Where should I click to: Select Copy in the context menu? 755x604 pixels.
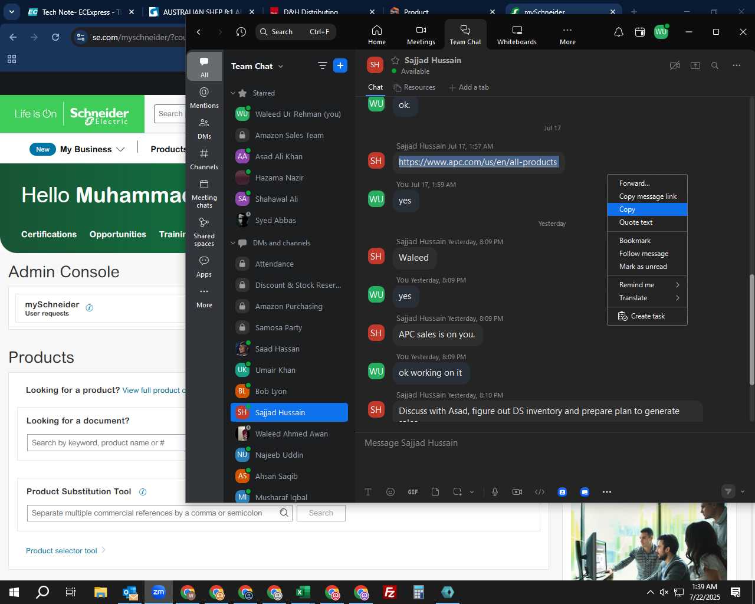[x=647, y=209]
